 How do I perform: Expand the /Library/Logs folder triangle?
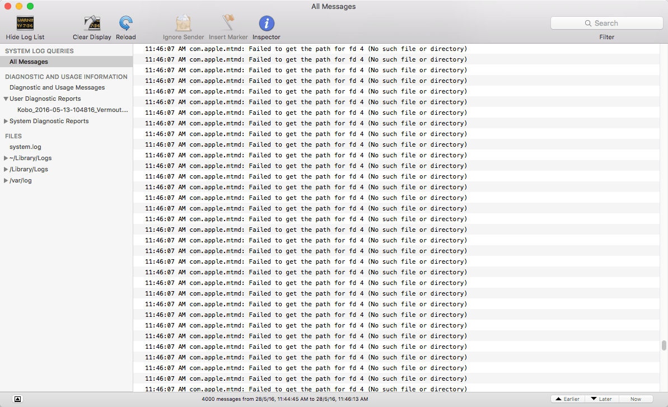click(6, 169)
